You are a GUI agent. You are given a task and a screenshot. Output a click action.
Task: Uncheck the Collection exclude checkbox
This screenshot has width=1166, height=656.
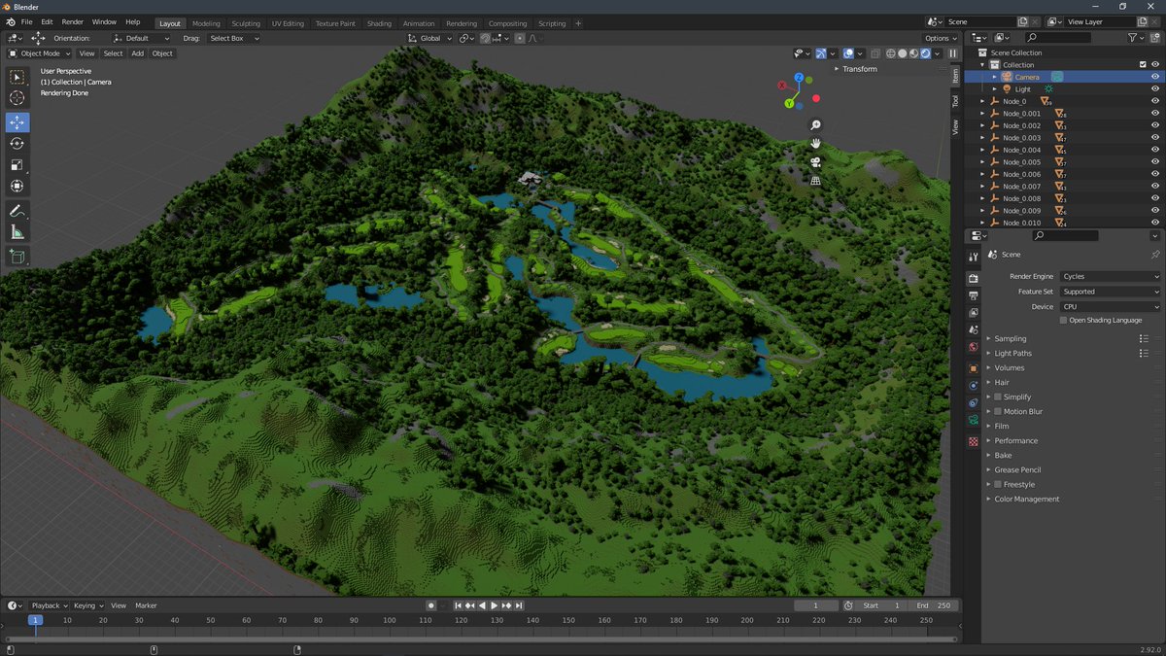click(1143, 65)
